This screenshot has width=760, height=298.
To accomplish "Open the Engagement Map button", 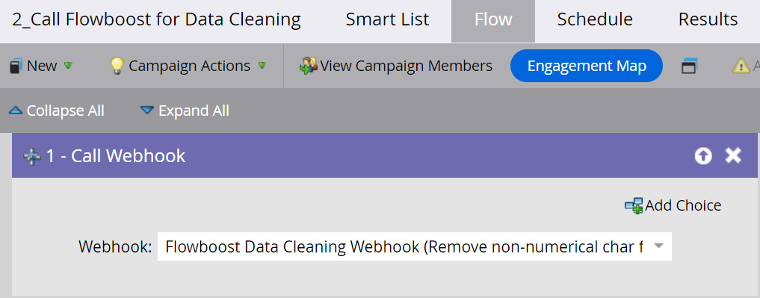I will [587, 66].
